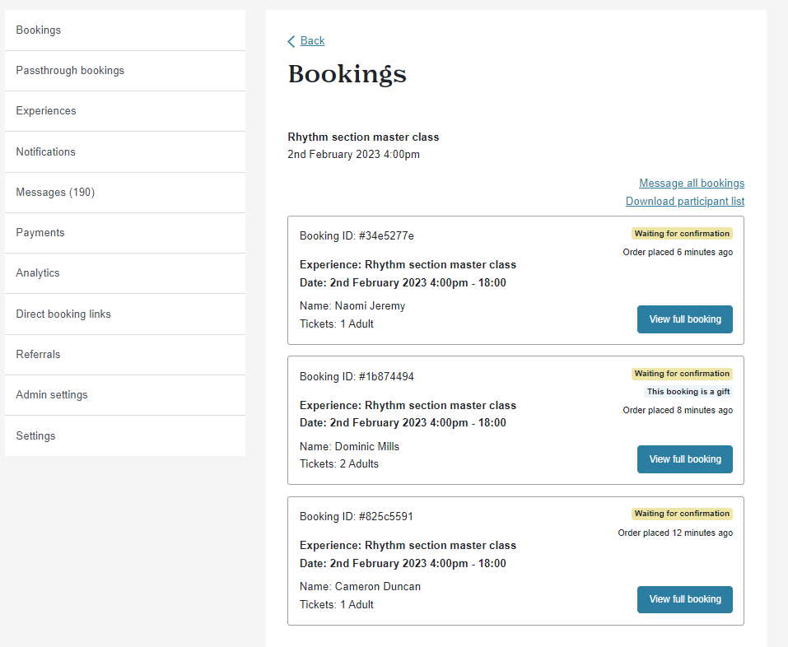Download the participant list
The width and height of the screenshot is (788, 647).
click(685, 201)
